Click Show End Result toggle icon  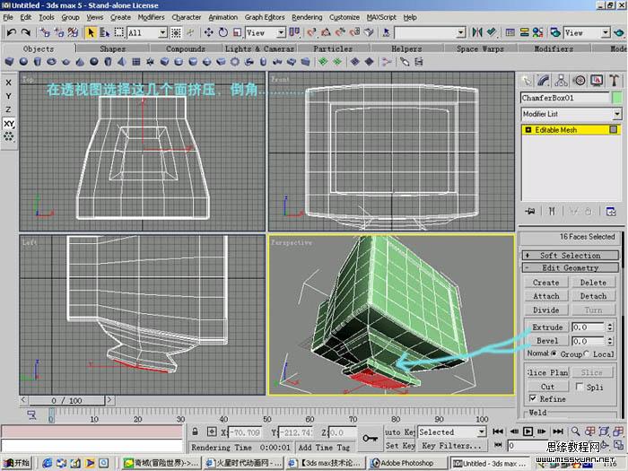pyautogui.click(x=552, y=211)
